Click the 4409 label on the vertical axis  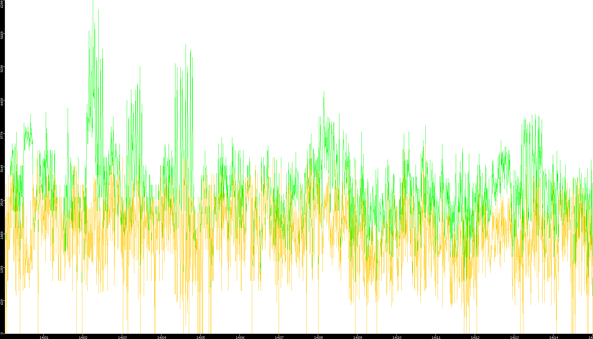[x=2, y=102]
